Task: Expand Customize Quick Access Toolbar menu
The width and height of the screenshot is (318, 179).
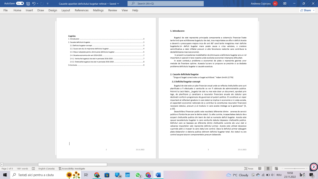Action: [x=47, y=3]
